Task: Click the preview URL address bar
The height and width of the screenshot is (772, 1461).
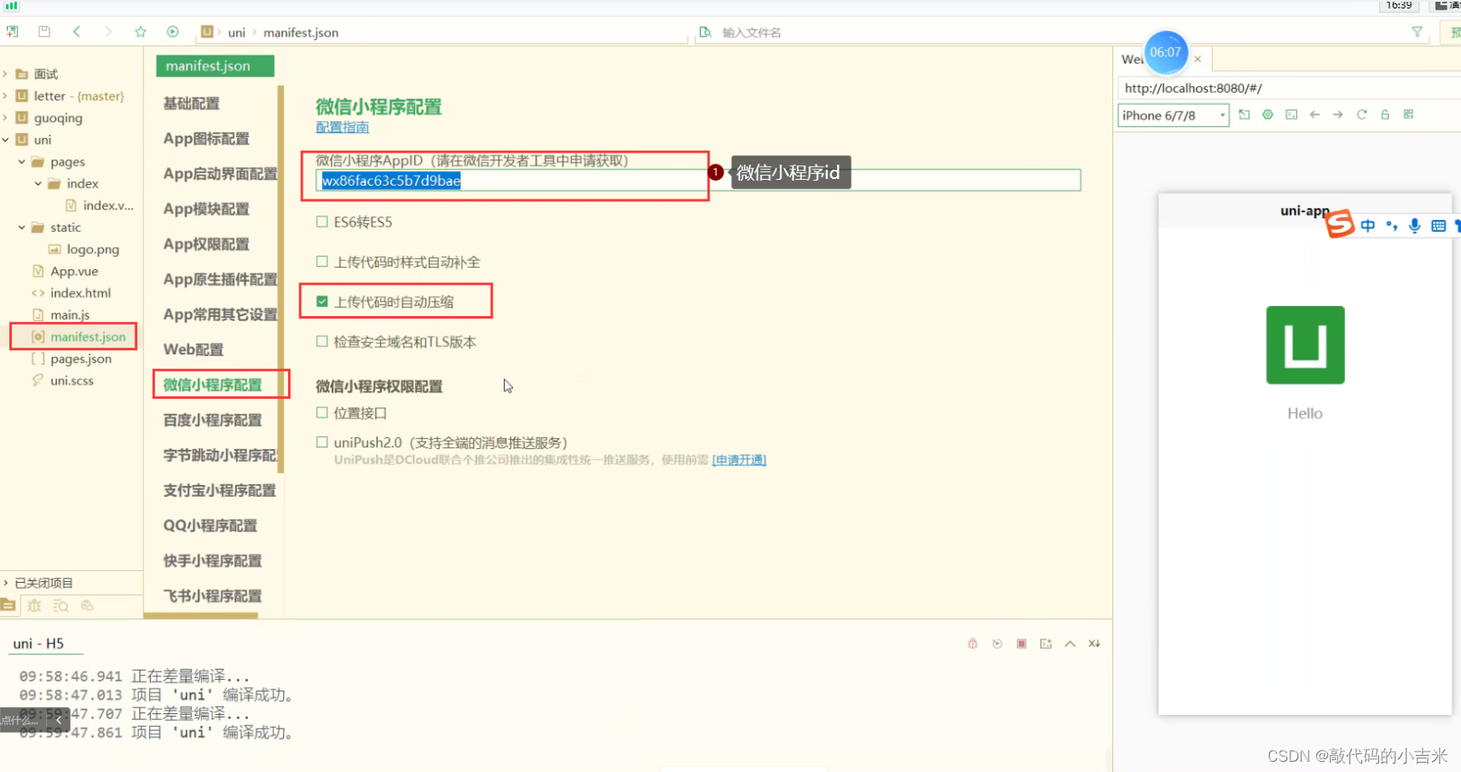Action: pyautogui.click(x=1287, y=88)
